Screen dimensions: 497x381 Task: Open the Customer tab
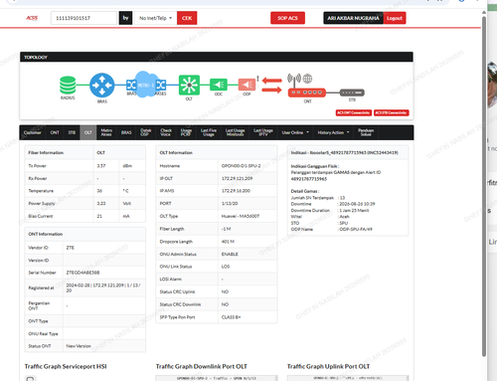33,132
